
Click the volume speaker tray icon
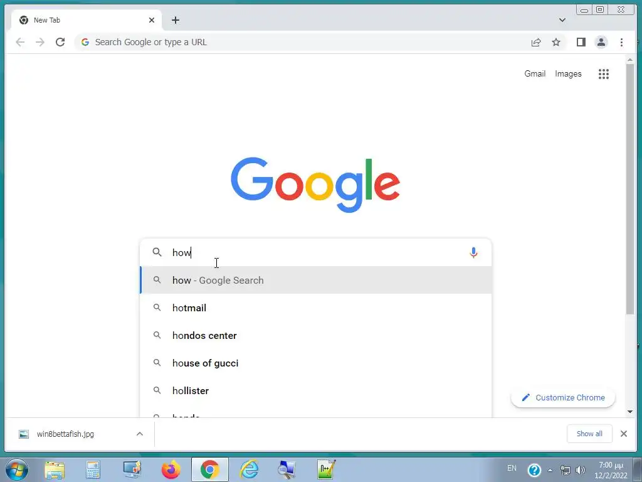pos(580,470)
